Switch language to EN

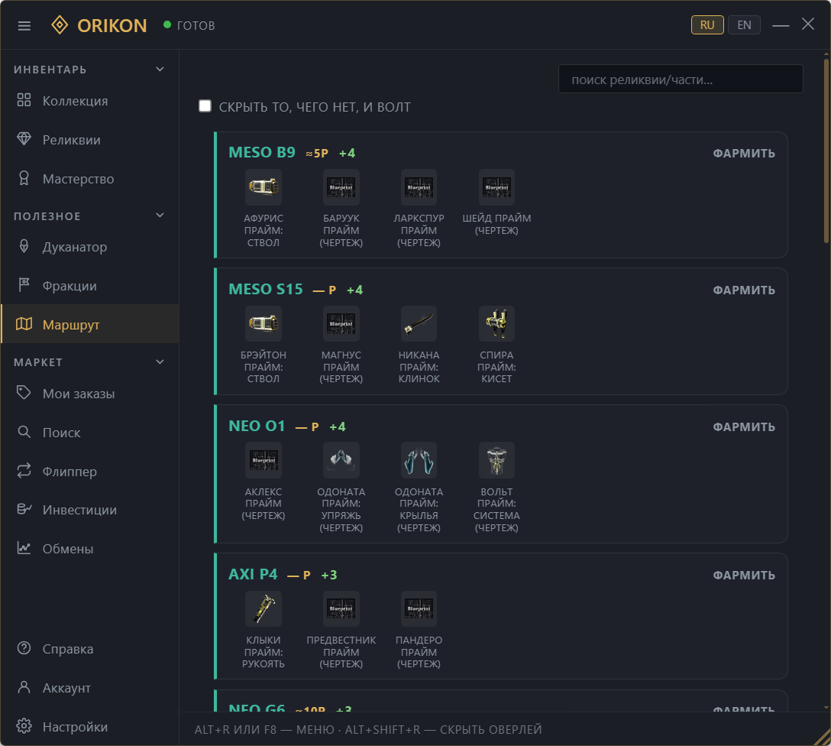pyautogui.click(x=744, y=25)
